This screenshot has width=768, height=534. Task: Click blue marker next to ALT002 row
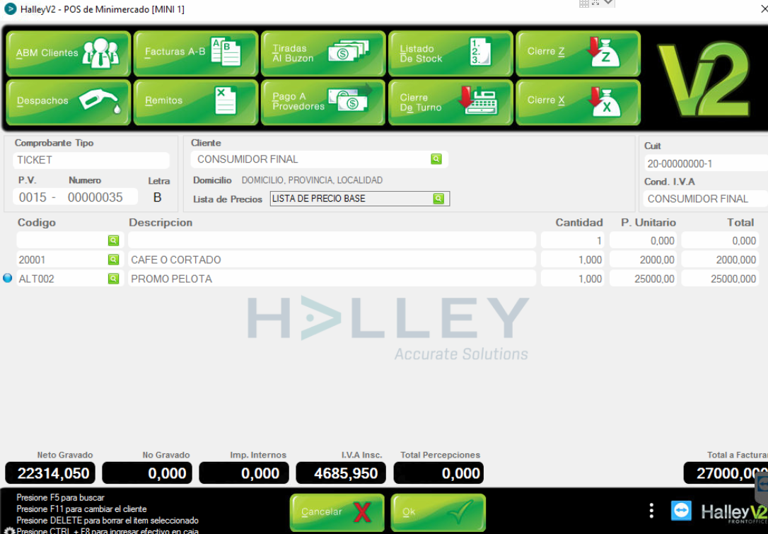[x=7, y=278]
